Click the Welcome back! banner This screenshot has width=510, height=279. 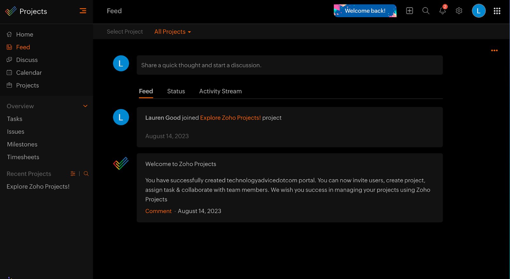pyautogui.click(x=365, y=11)
